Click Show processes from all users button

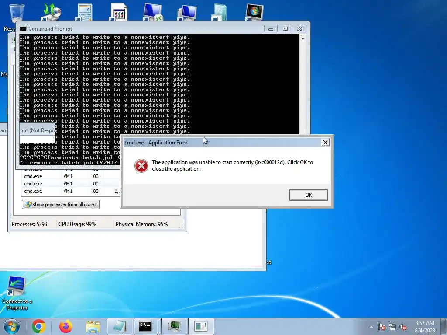pyautogui.click(x=61, y=205)
